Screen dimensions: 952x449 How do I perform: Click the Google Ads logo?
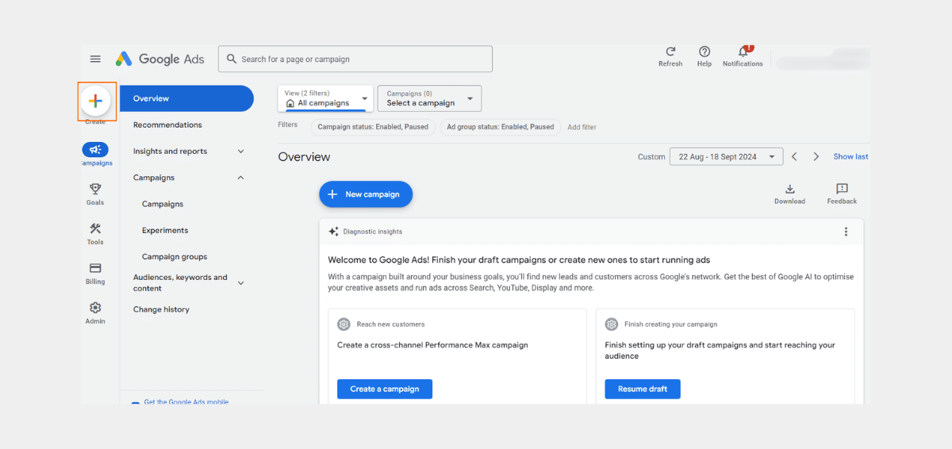coord(160,59)
